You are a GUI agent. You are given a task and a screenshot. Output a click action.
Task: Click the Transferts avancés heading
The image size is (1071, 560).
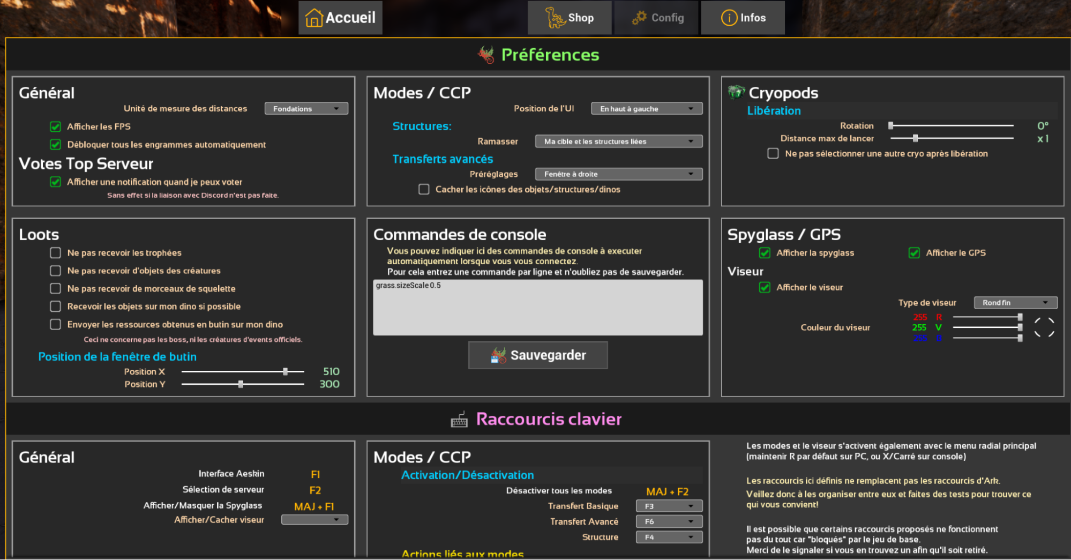443,159
